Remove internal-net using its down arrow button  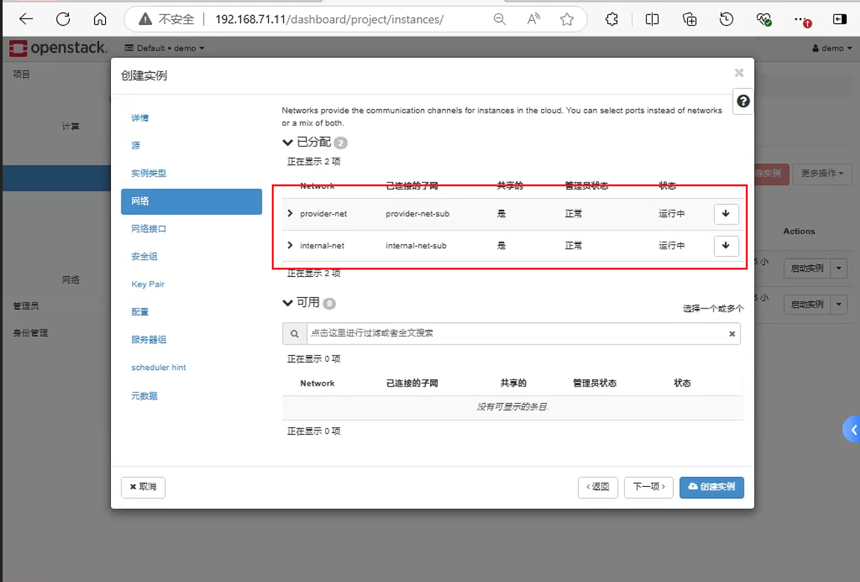coord(726,245)
